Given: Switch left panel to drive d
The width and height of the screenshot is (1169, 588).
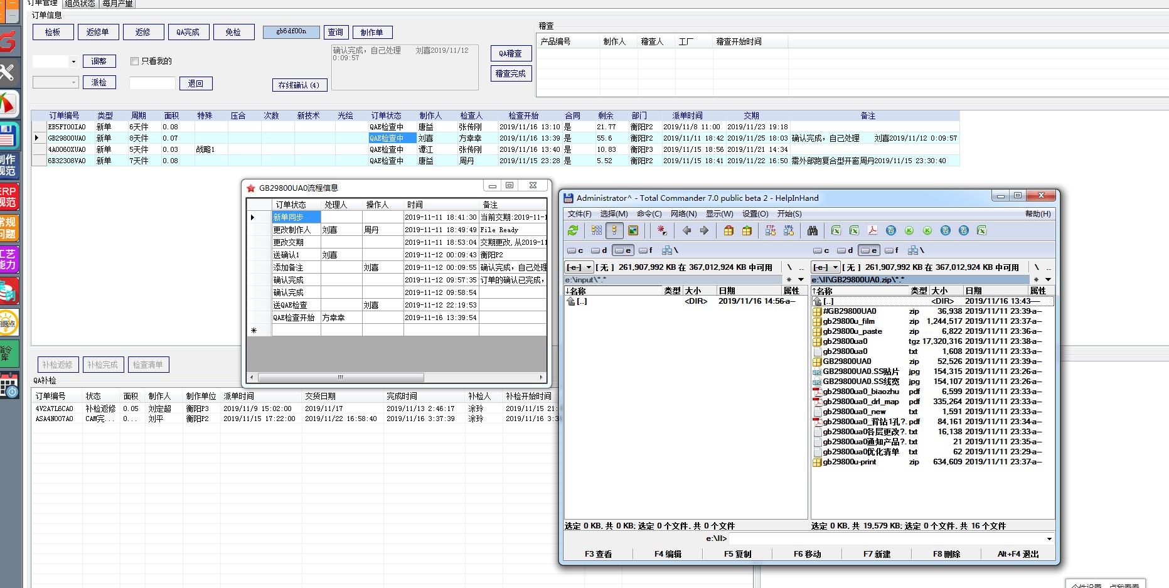Looking at the screenshot, I should [599, 250].
